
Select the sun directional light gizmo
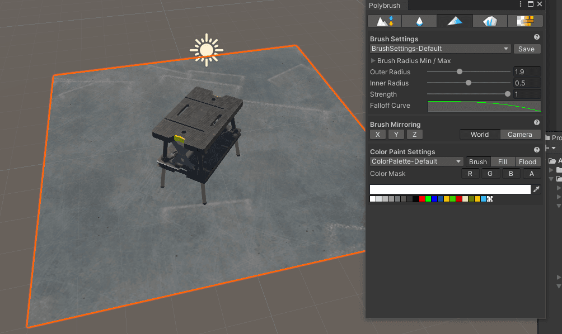click(207, 50)
